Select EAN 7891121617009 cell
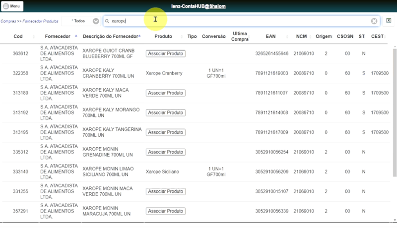The width and height of the screenshot is (397, 228). pos(271,132)
